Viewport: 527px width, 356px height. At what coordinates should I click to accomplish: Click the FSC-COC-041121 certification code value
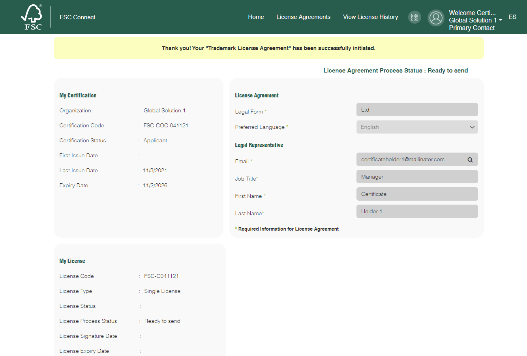coord(166,125)
